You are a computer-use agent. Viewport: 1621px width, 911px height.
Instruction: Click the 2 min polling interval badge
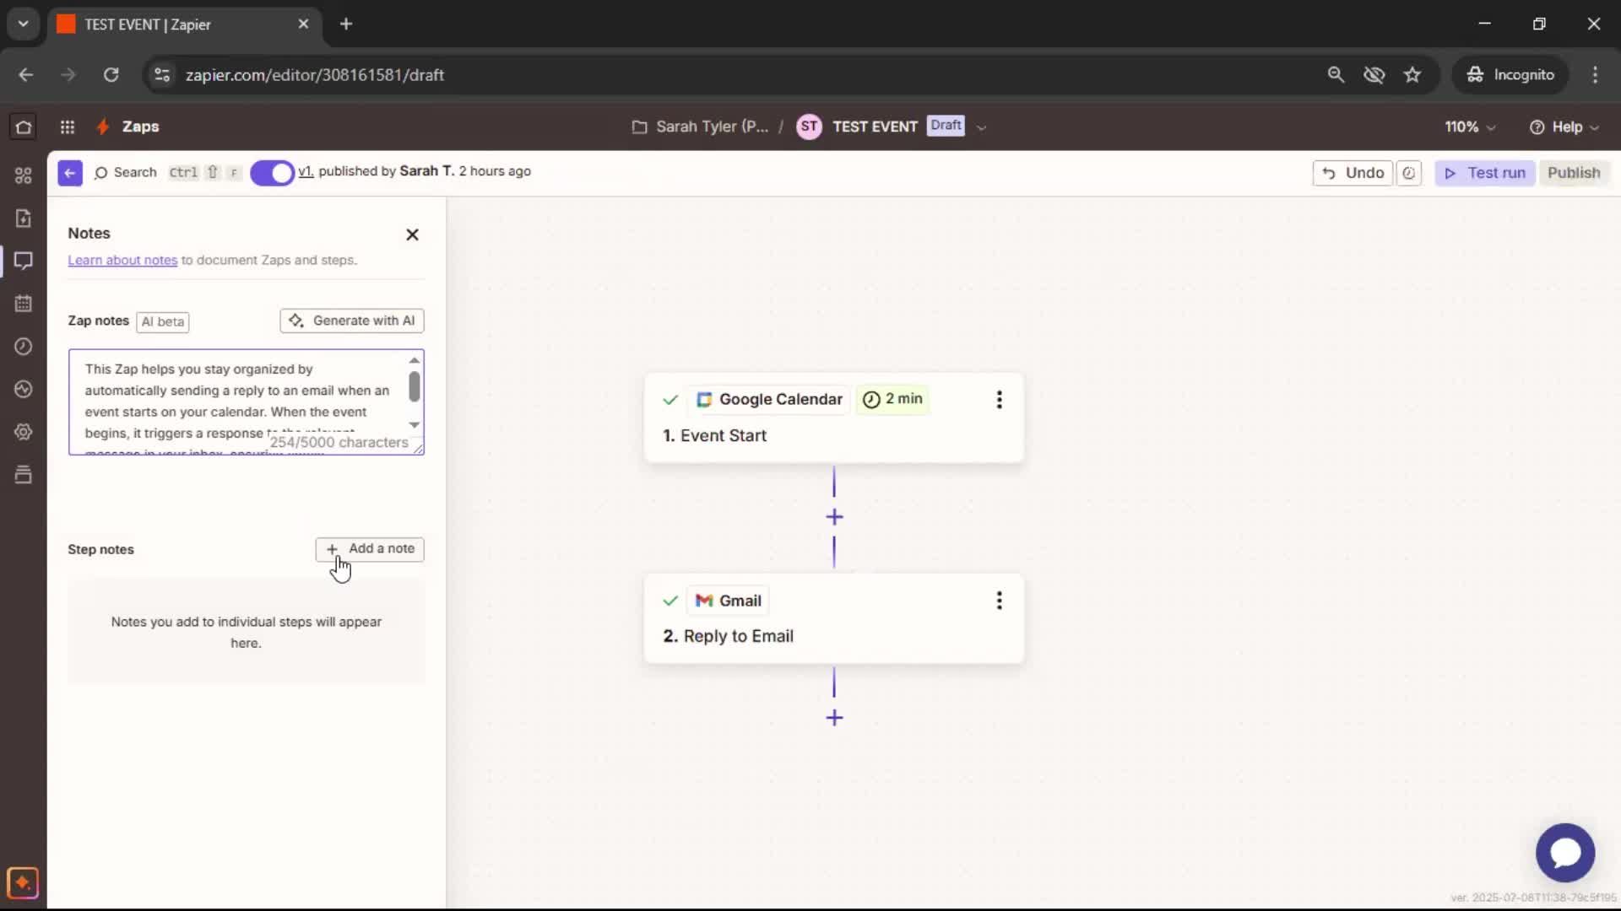(x=892, y=399)
